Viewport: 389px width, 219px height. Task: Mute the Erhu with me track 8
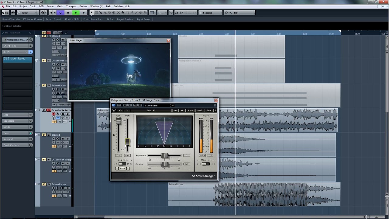44,85
